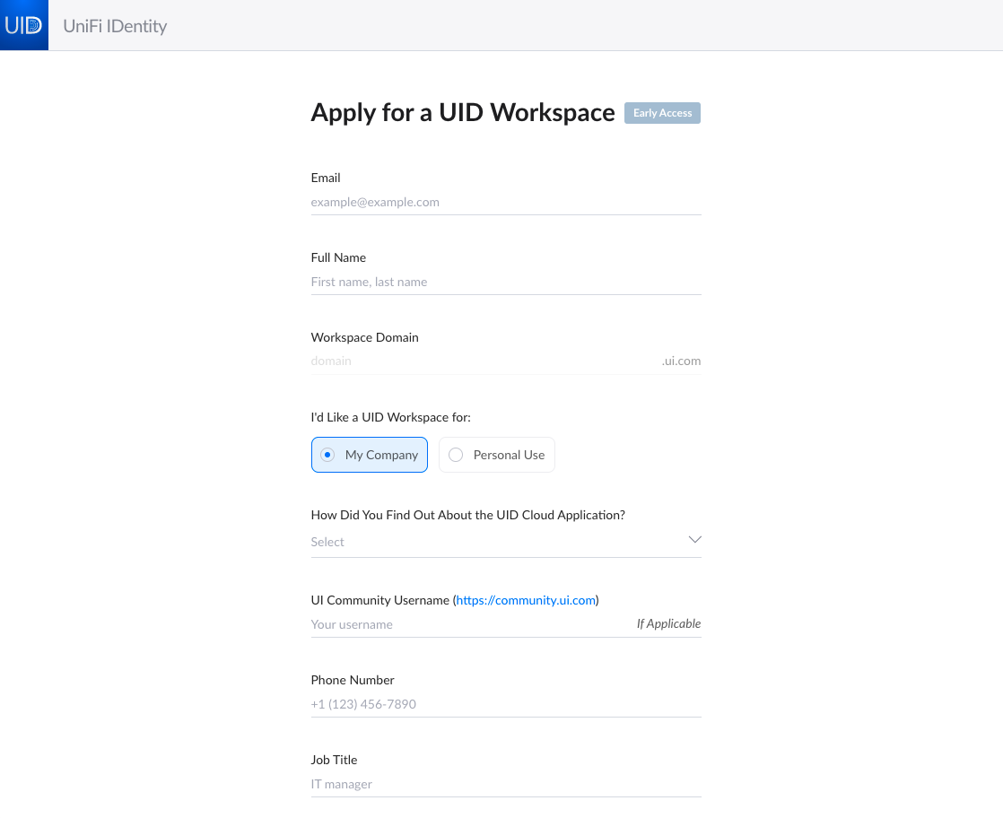Choose the Personal Use radio option

[496, 455]
